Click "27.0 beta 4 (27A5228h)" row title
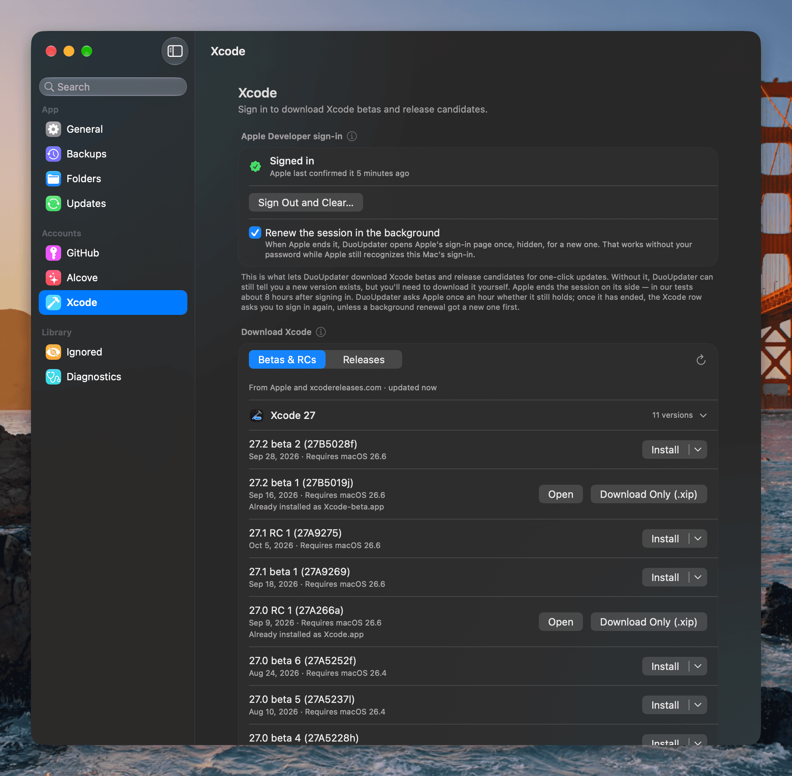792x776 pixels. click(x=304, y=738)
